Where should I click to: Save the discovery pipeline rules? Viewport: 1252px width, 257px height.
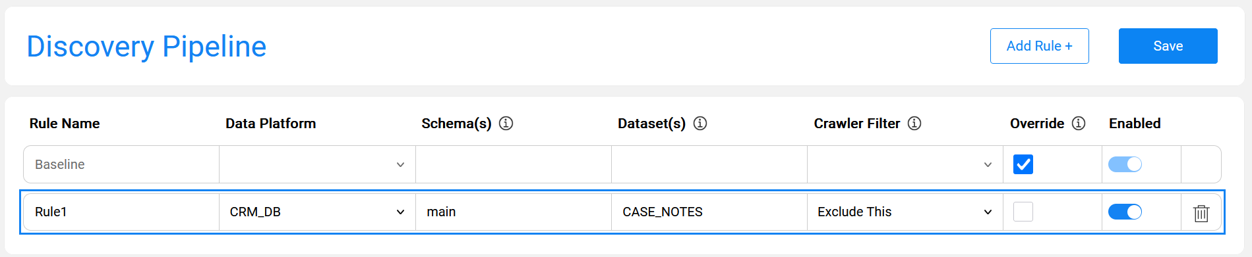pyautogui.click(x=1168, y=46)
